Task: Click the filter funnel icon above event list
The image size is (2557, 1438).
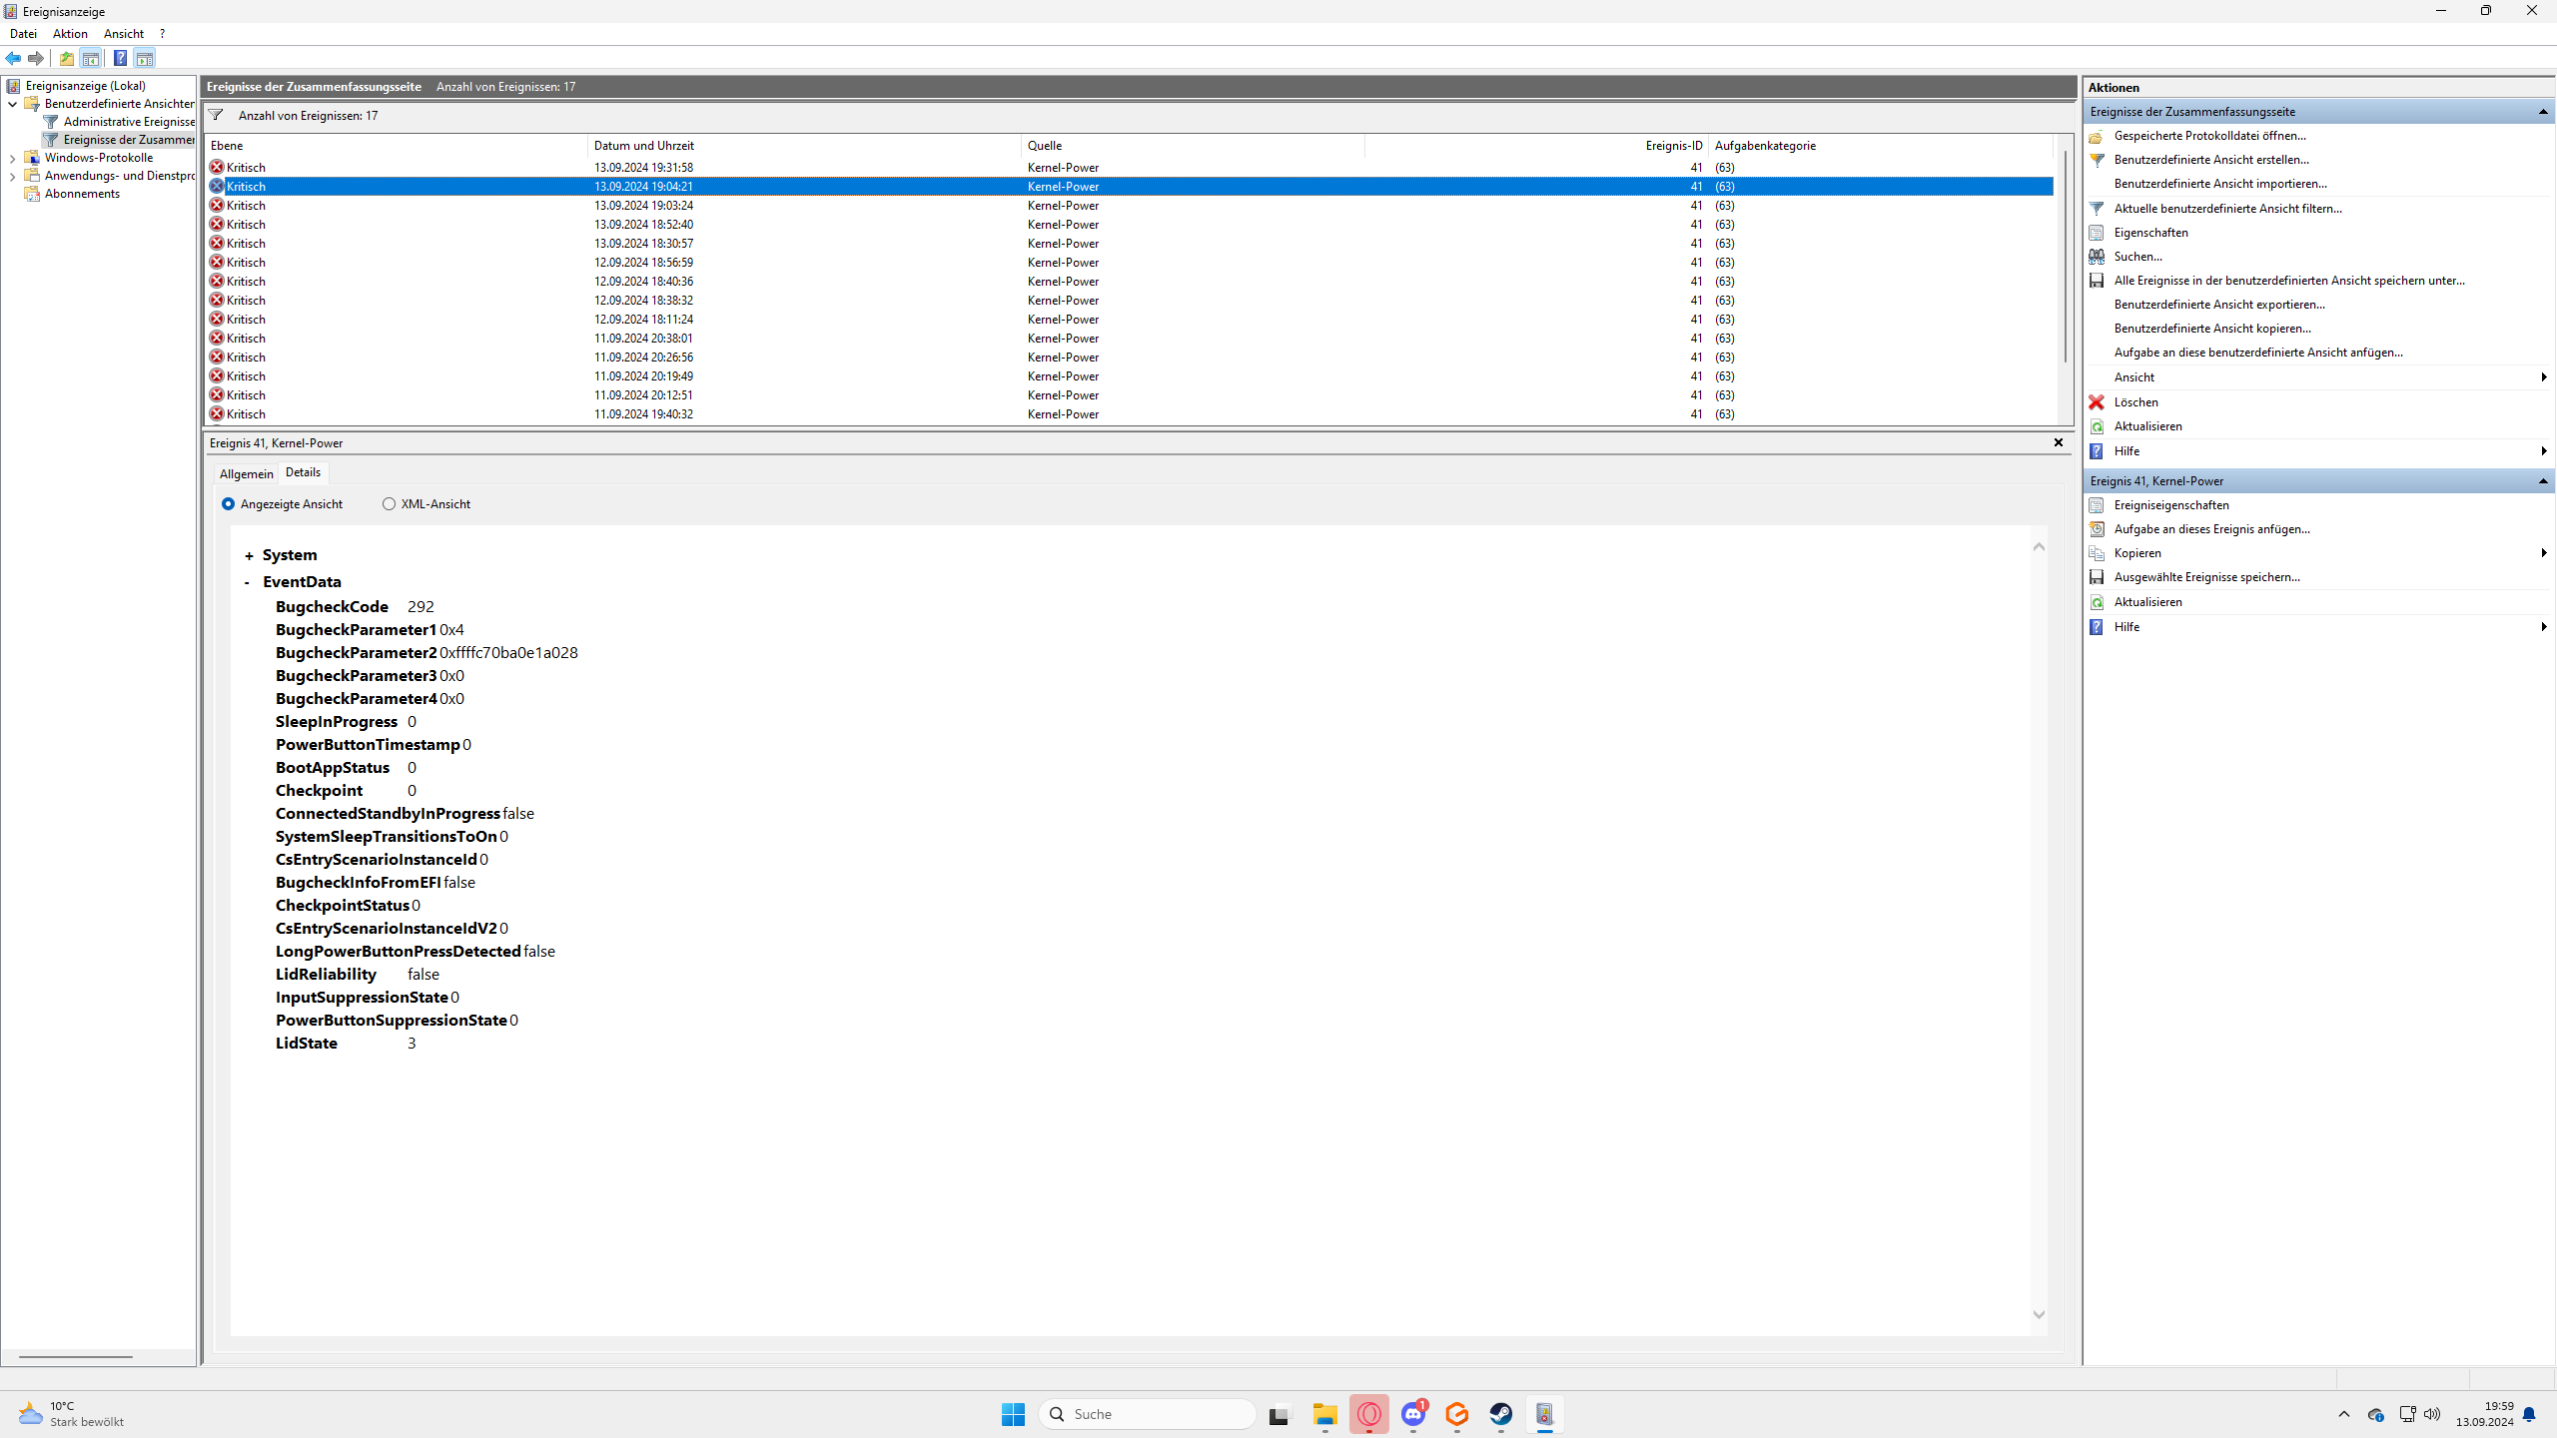Action: [x=216, y=115]
